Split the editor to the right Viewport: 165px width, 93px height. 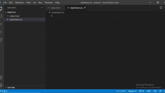pos(161,7)
